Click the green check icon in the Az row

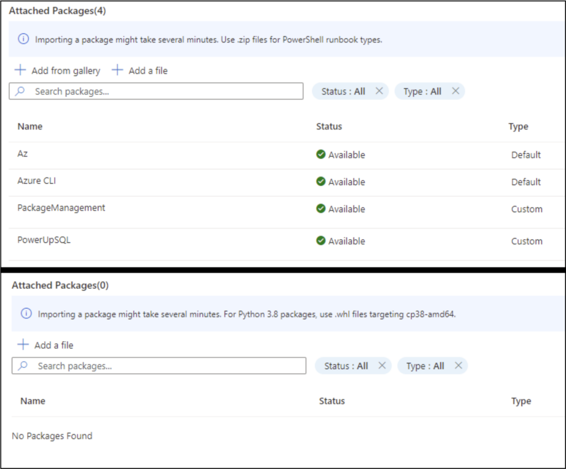coord(321,154)
